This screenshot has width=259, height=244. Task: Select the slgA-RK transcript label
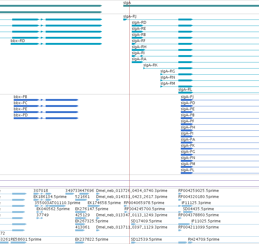[150, 65]
